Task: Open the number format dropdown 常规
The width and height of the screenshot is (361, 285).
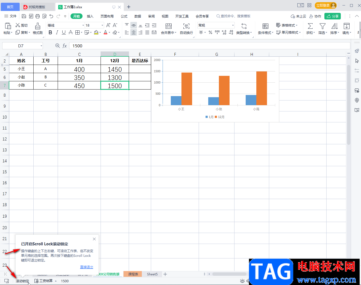Action: [233, 25]
